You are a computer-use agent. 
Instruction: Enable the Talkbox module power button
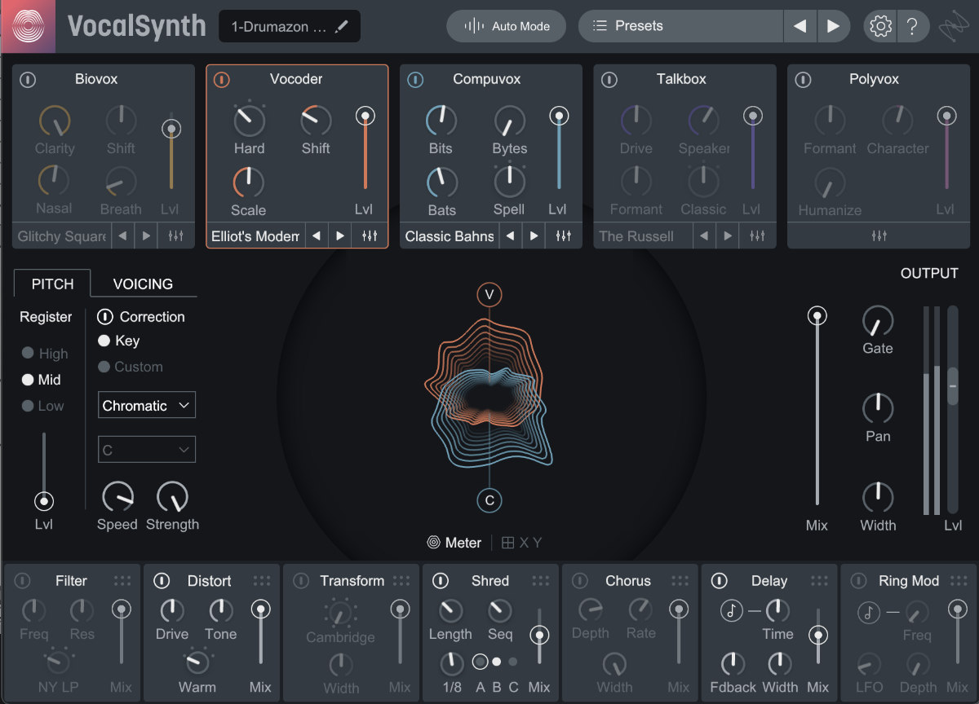coord(609,80)
